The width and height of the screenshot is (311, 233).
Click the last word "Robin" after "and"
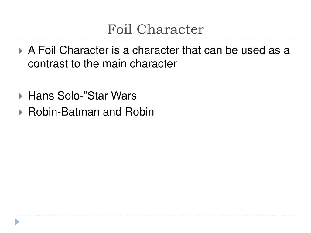click(139, 112)
